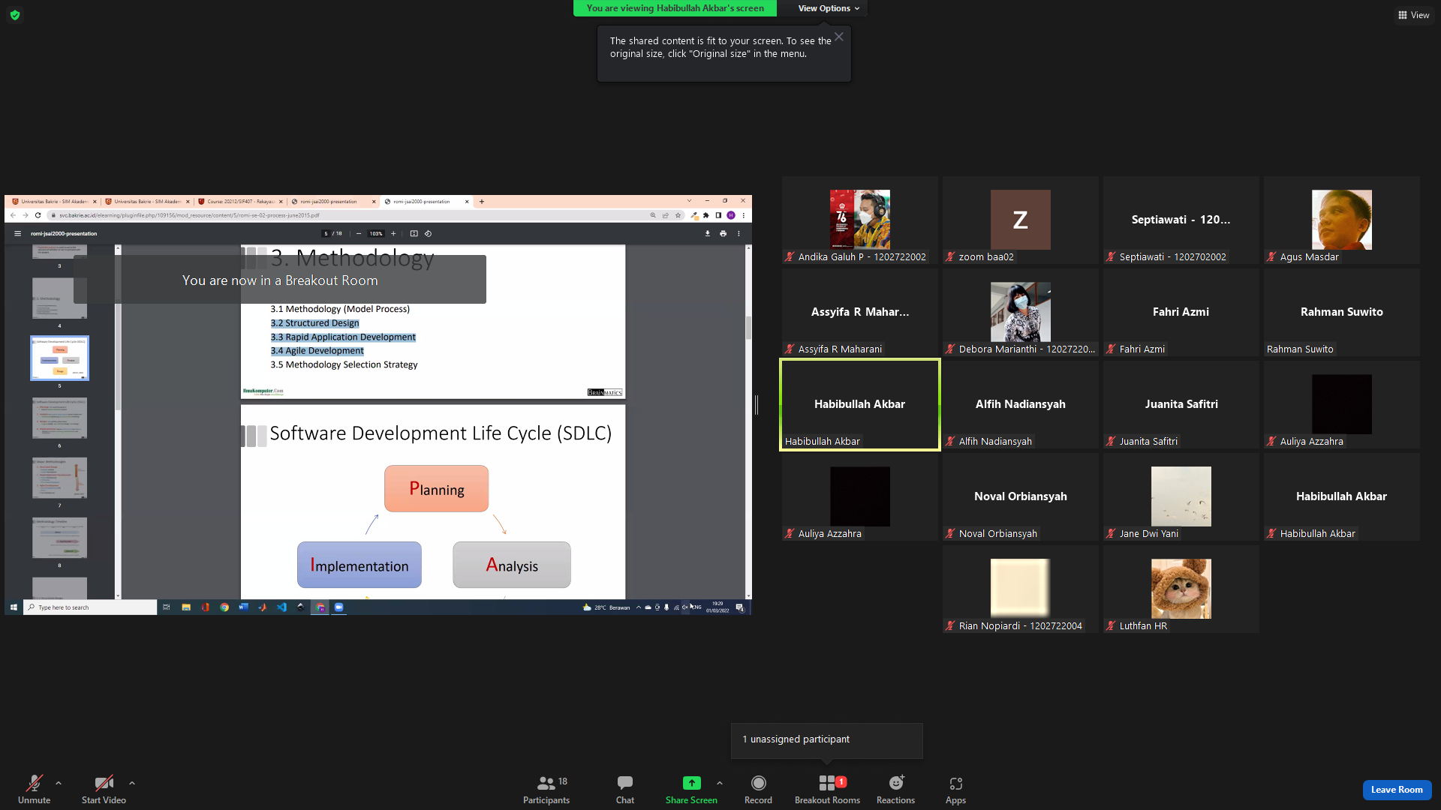Open the Zoom Apps panel

[955, 790]
